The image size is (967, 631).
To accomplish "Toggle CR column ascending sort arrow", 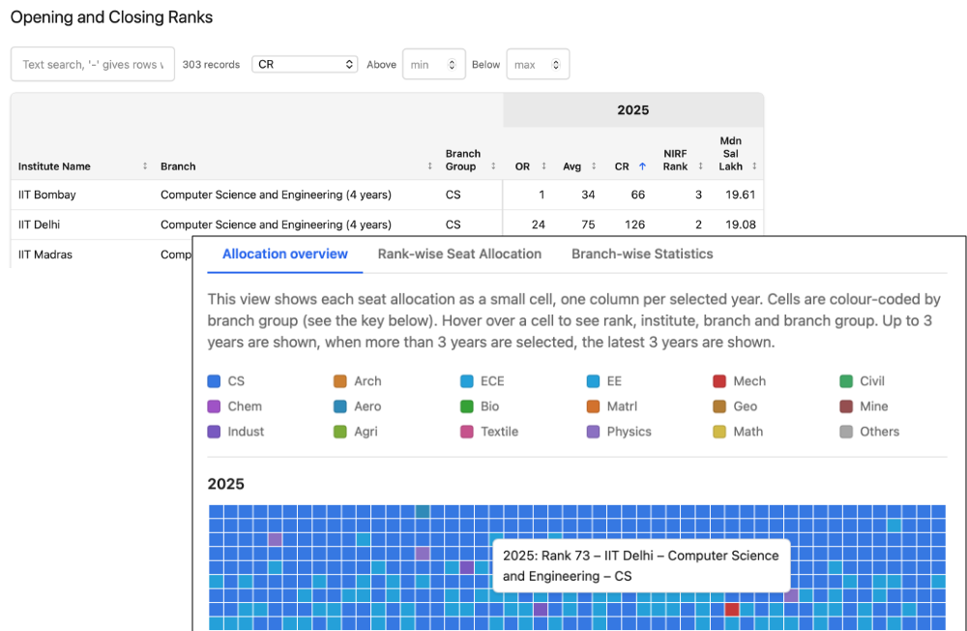I will [x=643, y=166].
